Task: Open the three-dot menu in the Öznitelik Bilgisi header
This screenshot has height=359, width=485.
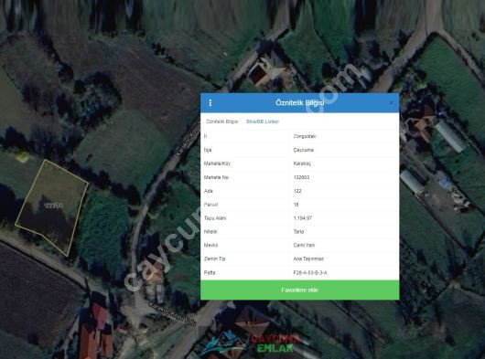Action: point(210,103)
